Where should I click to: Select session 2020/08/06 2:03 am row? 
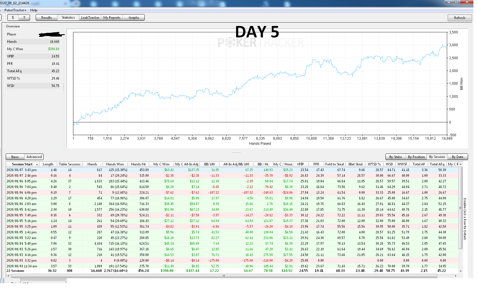coord(232,204)
